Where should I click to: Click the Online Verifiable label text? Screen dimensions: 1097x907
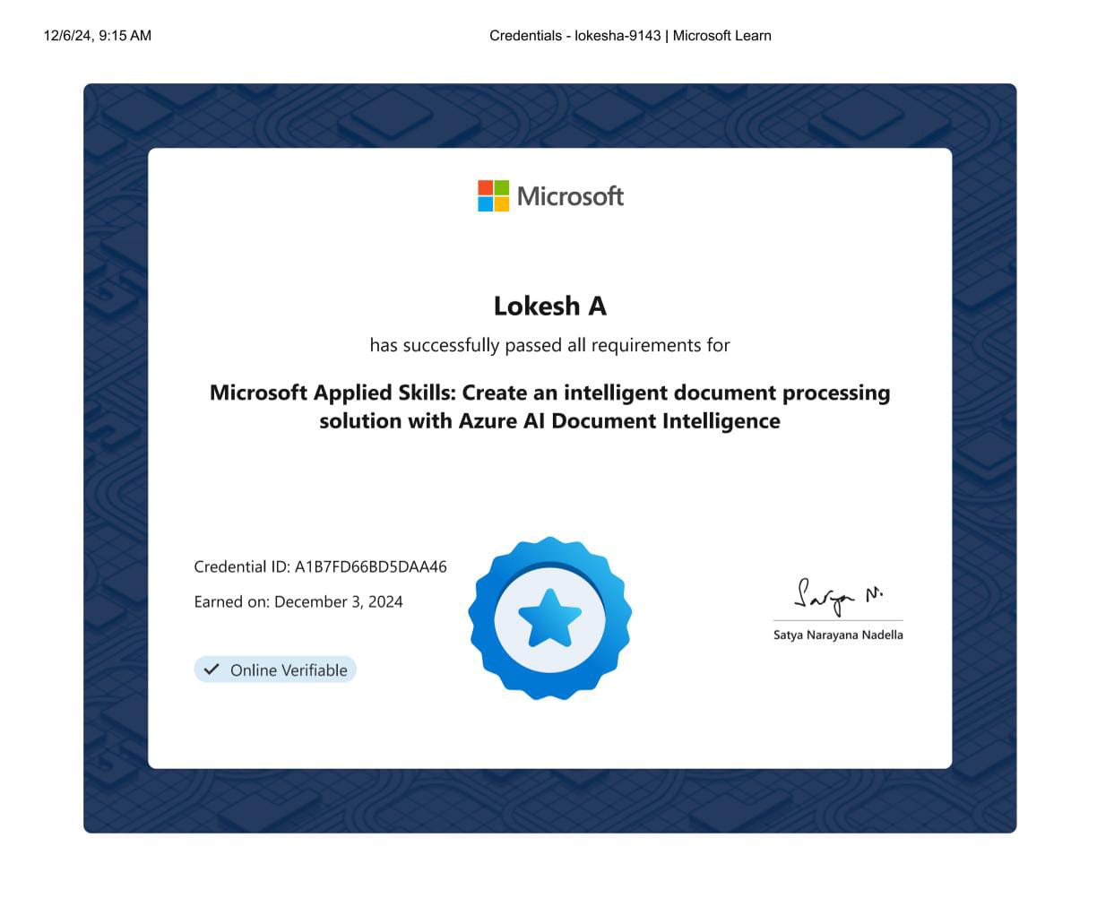coord(289,670)
